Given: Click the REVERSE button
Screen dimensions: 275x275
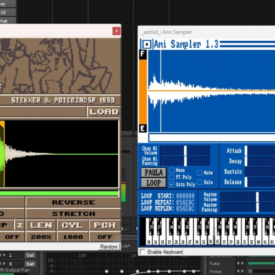Looking at the screenshot, I should point(73,203).
